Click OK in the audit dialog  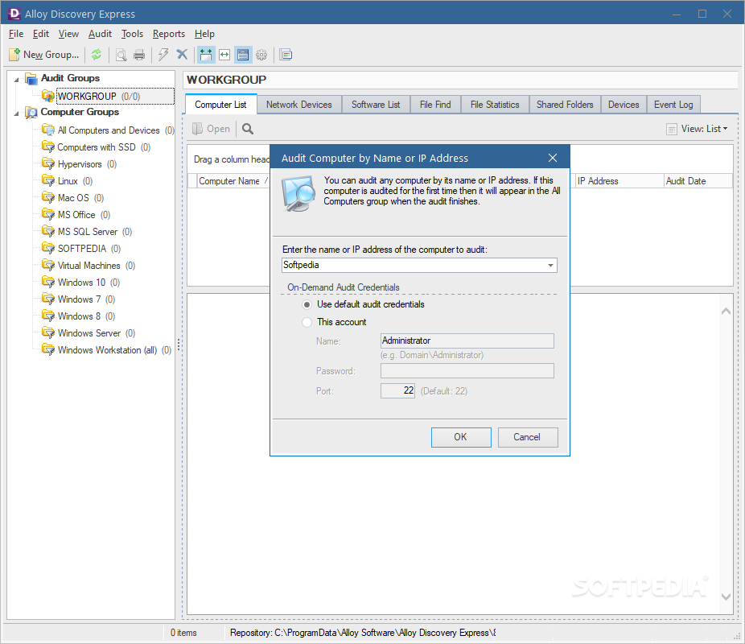tap(461, 437)
